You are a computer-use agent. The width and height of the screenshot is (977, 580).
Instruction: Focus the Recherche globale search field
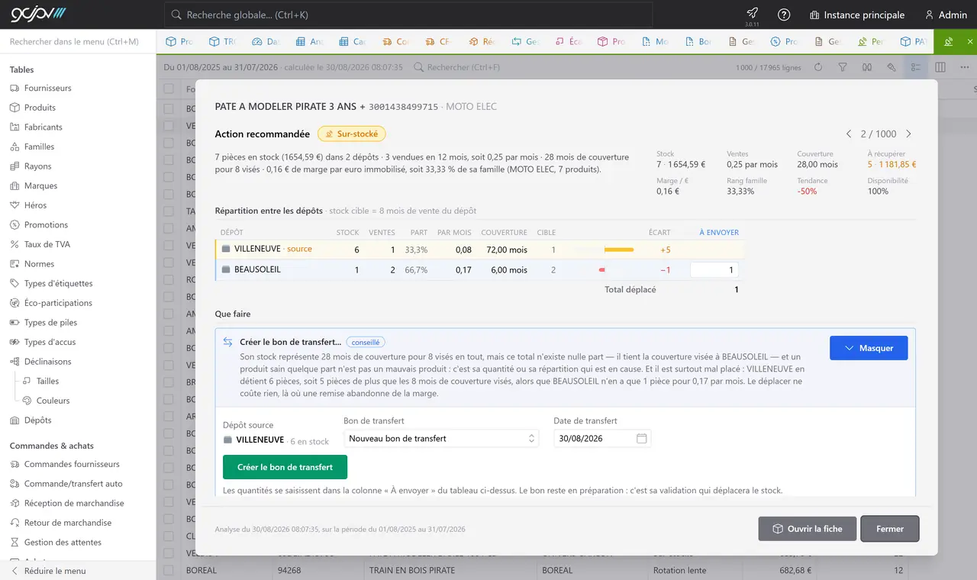pyautogui.click(x=408, y=14)
